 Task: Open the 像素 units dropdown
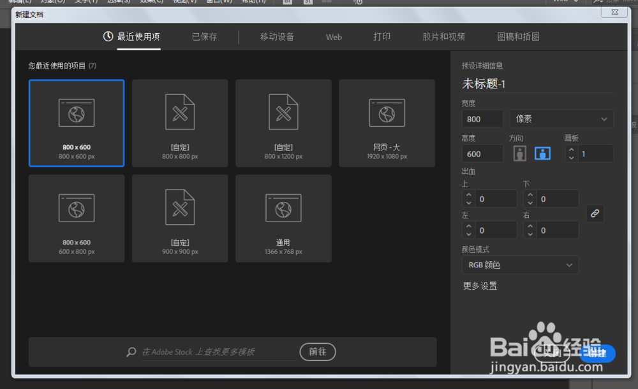[x=561, y=119]
